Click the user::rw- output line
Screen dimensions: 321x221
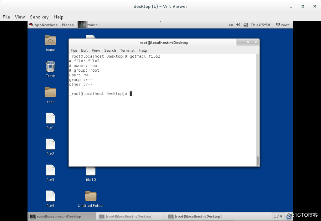click(79, 75)
